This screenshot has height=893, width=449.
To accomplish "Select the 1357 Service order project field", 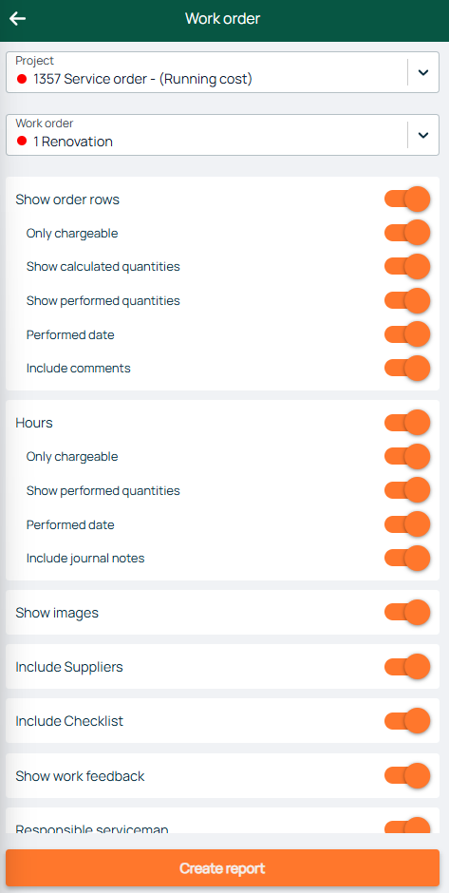I will [222, 72].
